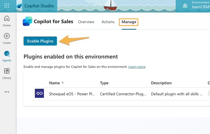Click the Copilot for Sales logo

pos(27,21)
